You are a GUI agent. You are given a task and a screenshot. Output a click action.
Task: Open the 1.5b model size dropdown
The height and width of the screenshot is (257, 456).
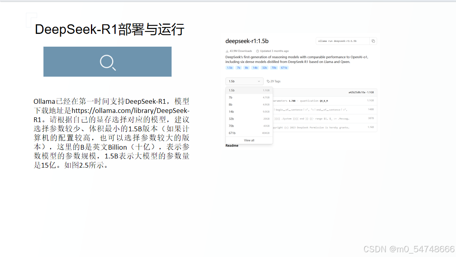point(244,81)
